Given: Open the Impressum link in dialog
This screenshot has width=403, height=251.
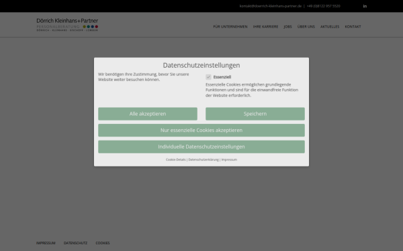Looking at the screenshot, I should (229, 159).
